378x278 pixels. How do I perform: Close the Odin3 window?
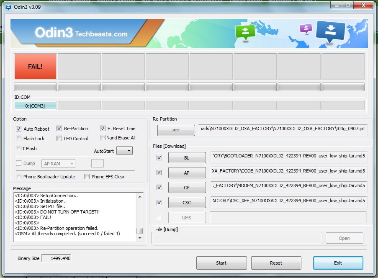pos(363,5)
